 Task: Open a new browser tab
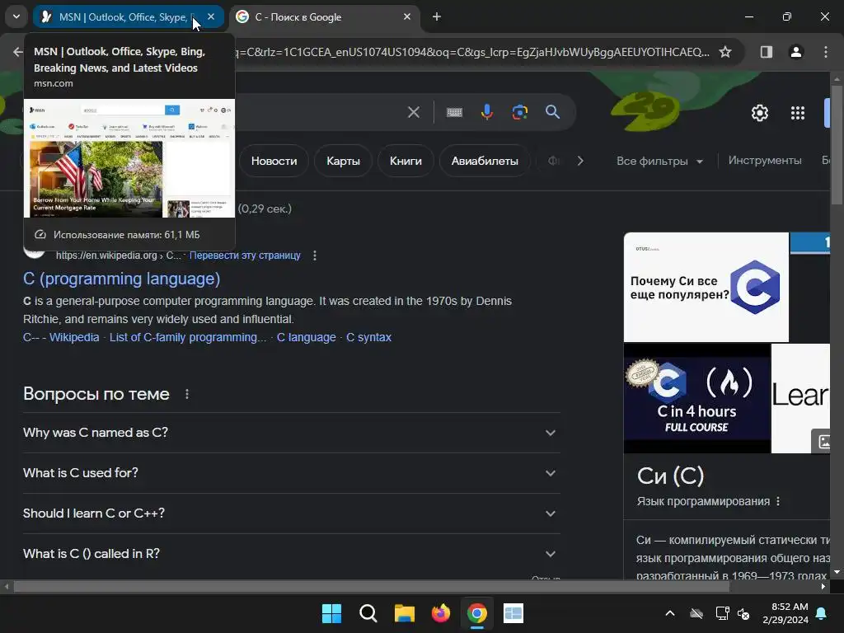point(437,17)
